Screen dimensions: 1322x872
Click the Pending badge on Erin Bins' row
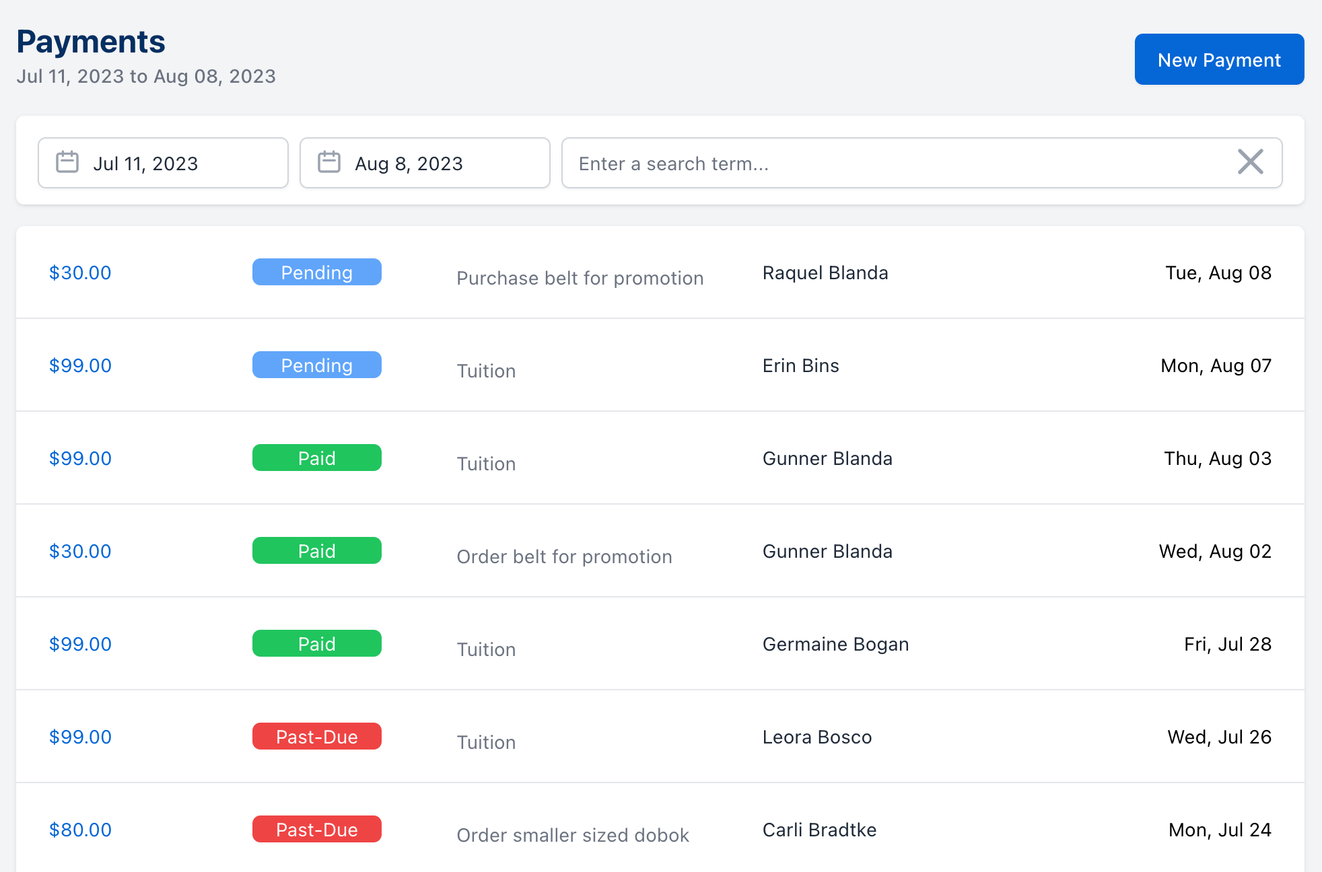pos(317,365)
